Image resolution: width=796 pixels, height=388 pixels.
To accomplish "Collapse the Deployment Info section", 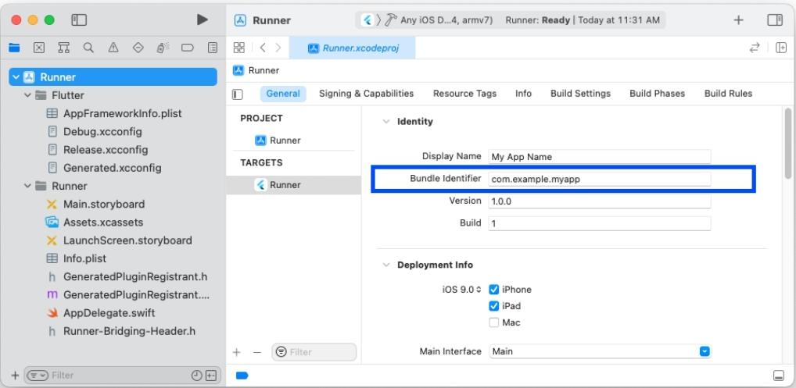I will click(x=387, y=265).
